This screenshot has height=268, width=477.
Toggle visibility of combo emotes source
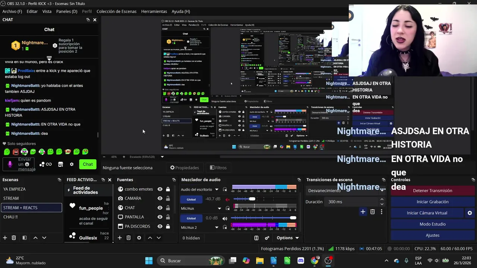[160, 189]
